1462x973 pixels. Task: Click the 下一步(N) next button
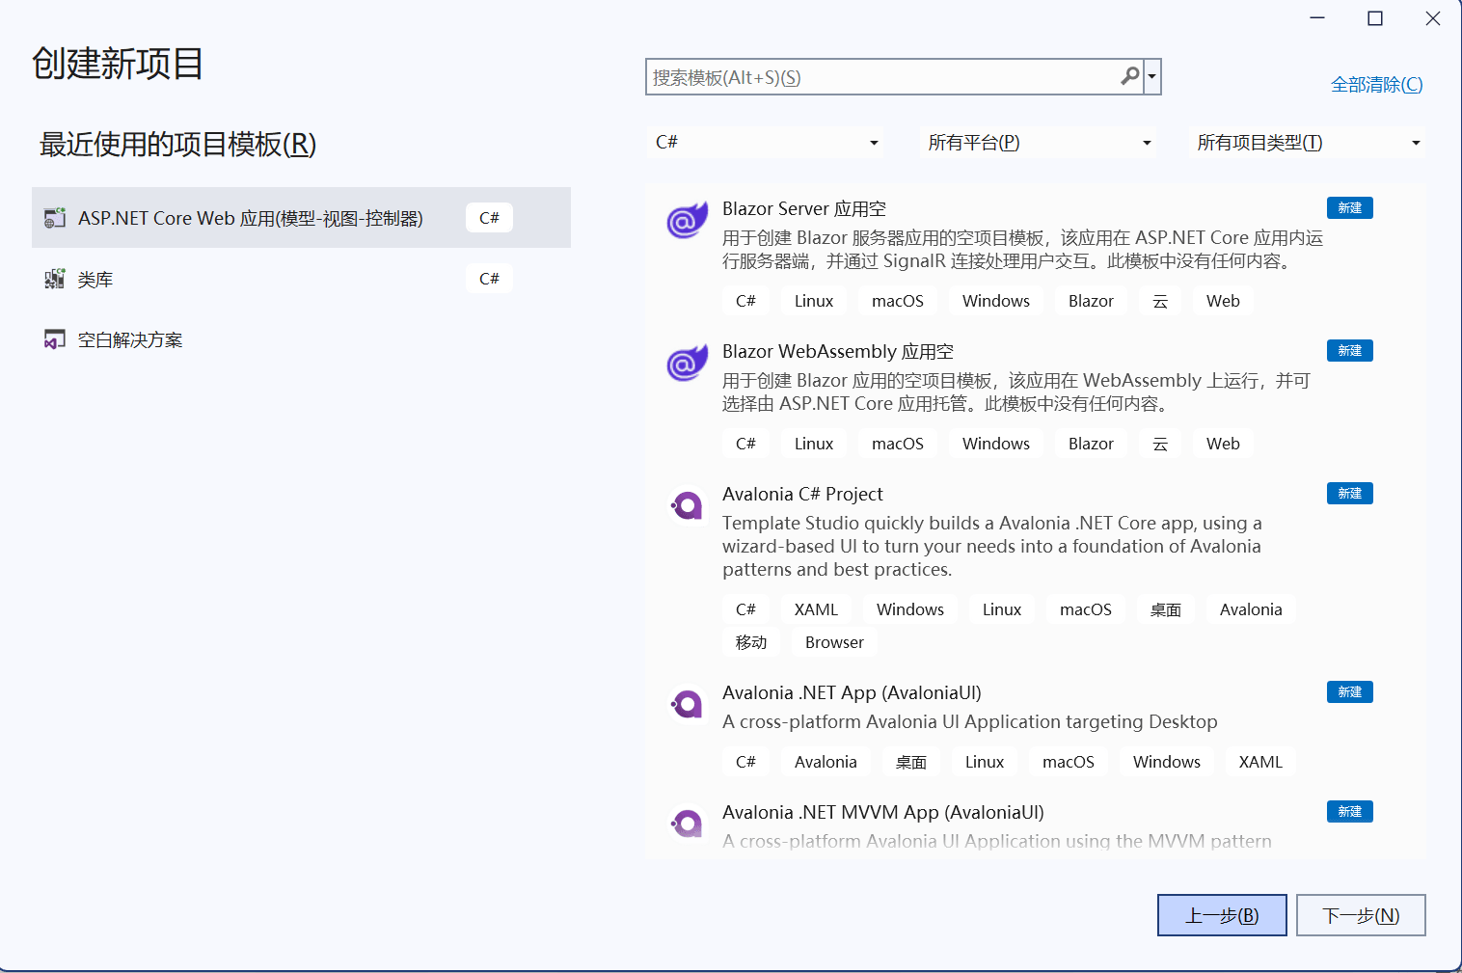(1361, 915)
